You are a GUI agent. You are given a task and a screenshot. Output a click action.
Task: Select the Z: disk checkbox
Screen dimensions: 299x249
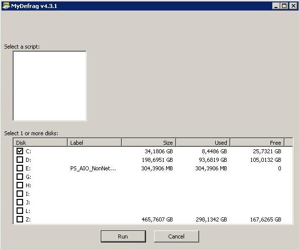pos(20,219)
